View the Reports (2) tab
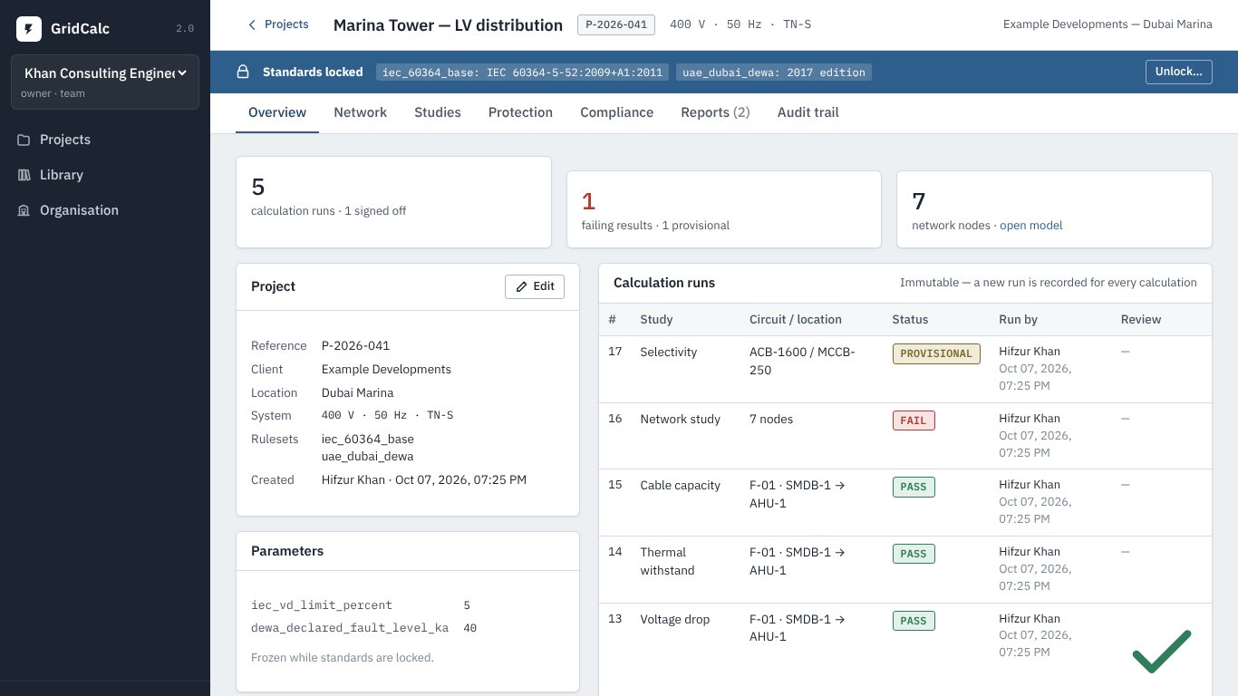1238x696 pixels. (x=715, y=112)
